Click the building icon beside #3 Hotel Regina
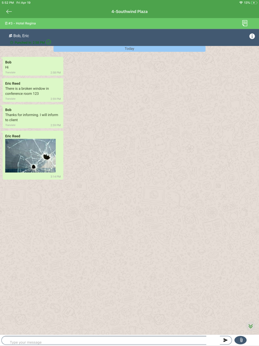 click(x=6, y=23)
